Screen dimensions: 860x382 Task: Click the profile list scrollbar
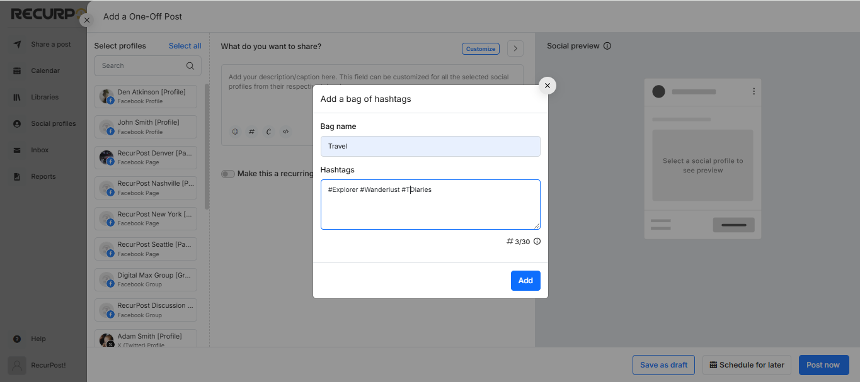207,146
